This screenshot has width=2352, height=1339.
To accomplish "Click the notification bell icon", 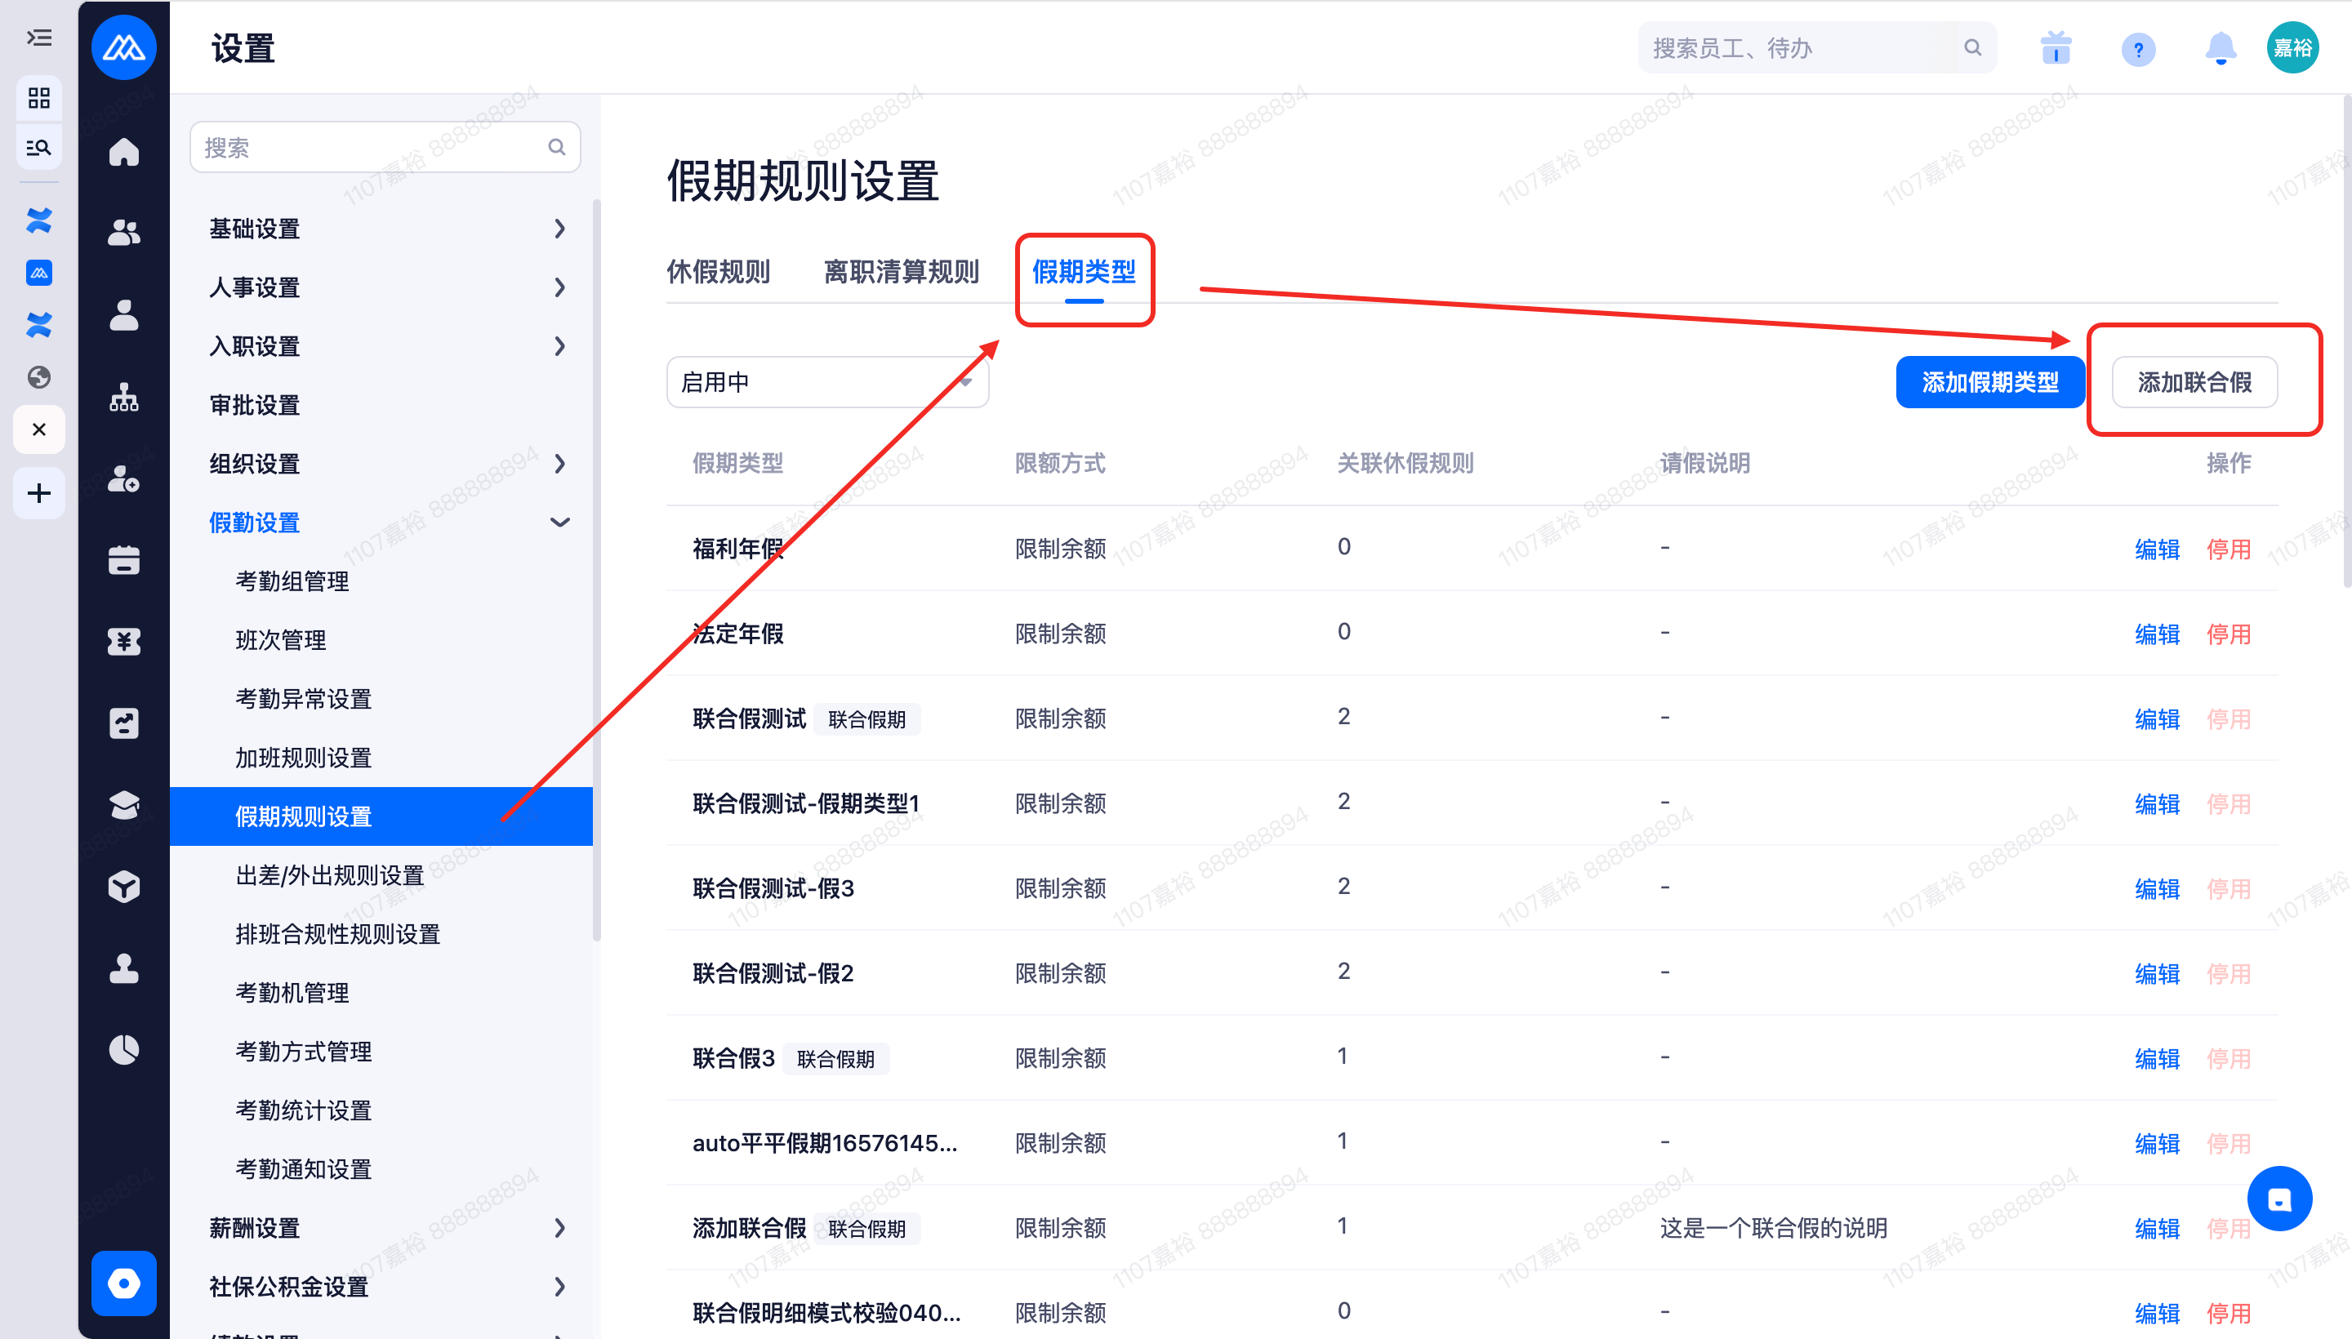I will tap(2220, 48).
